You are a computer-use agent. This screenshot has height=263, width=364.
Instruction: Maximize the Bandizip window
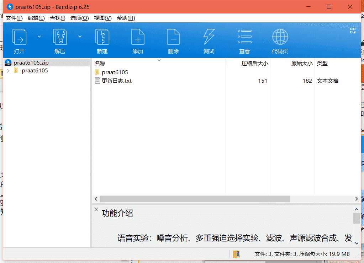coord(329,7)
